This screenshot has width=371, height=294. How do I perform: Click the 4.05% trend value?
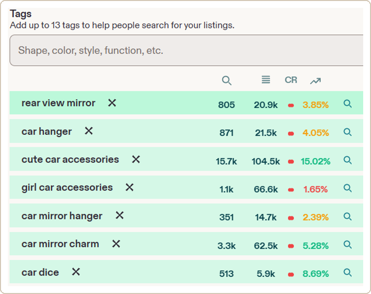[x=316, y=133]
